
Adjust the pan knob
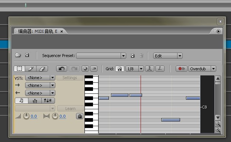[x=55, y=116]
